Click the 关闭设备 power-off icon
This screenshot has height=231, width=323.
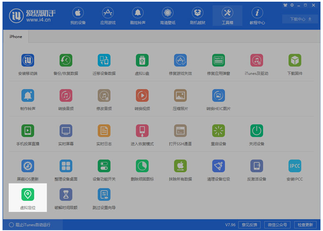256,131
